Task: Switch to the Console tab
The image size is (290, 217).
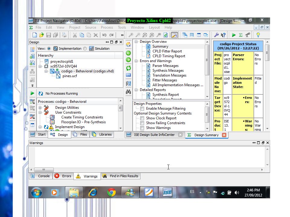Action: pyautogui.click(x=40, y=176)
